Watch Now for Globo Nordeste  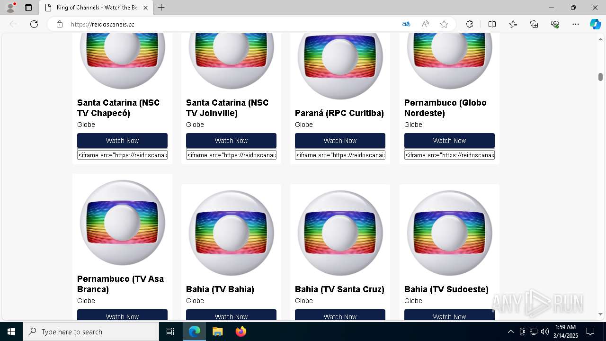pos(449,141)
